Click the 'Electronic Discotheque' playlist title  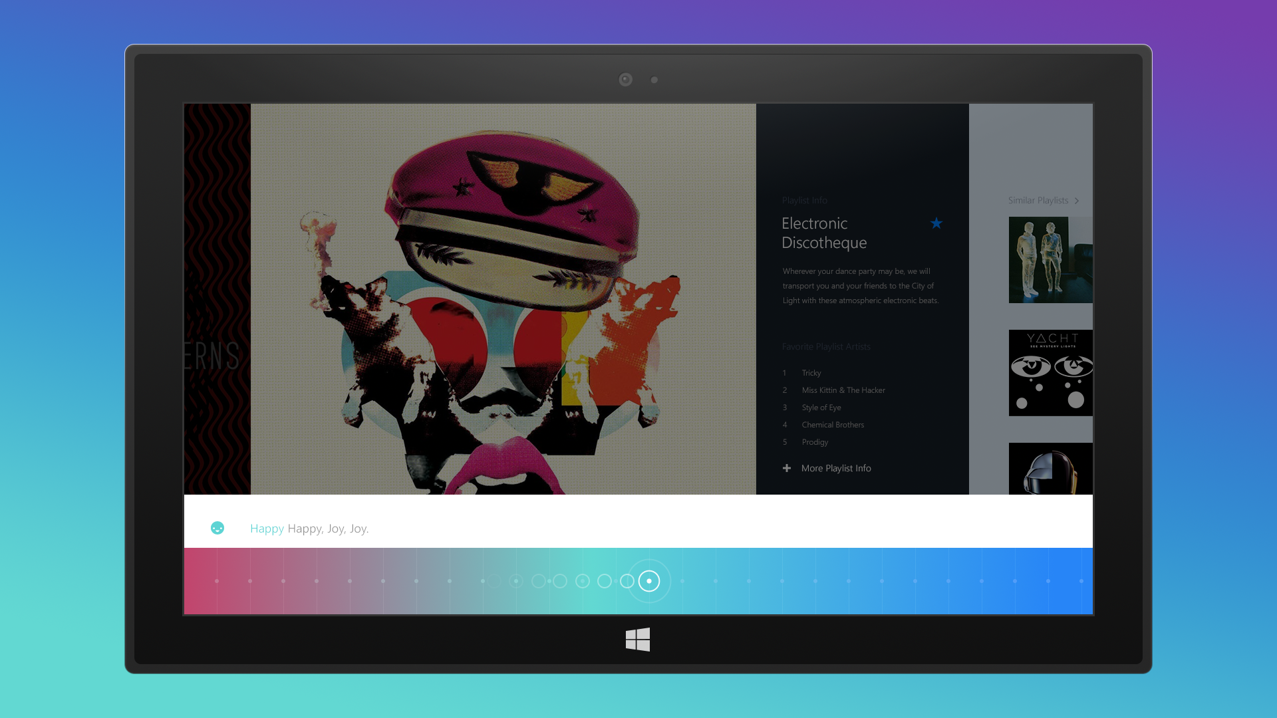click(x=824, y=233)
